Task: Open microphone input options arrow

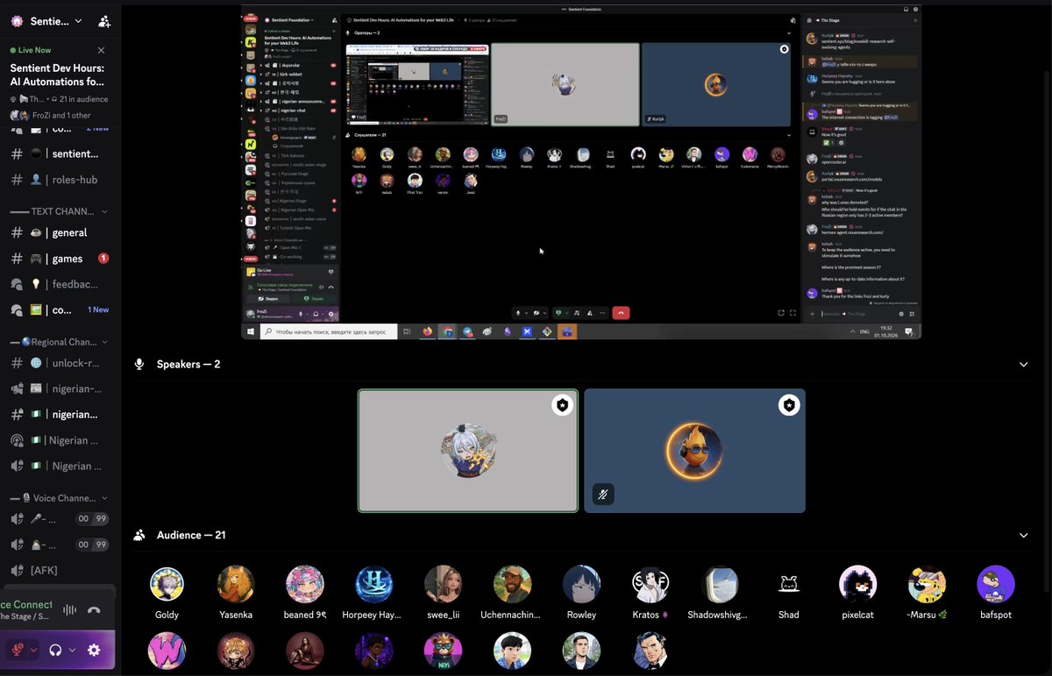Action: pos(34,651)
